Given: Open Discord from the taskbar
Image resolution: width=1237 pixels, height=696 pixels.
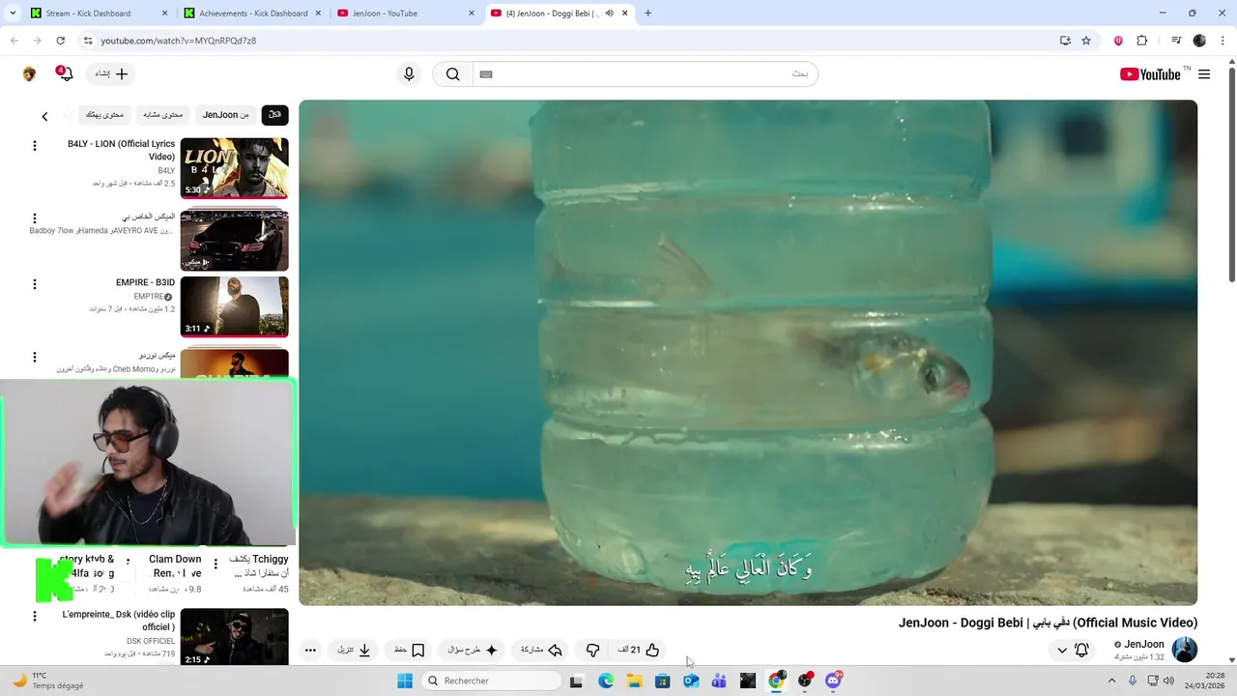Looking at the screenshot, I should pyautogui.click(x=833, y=681).
